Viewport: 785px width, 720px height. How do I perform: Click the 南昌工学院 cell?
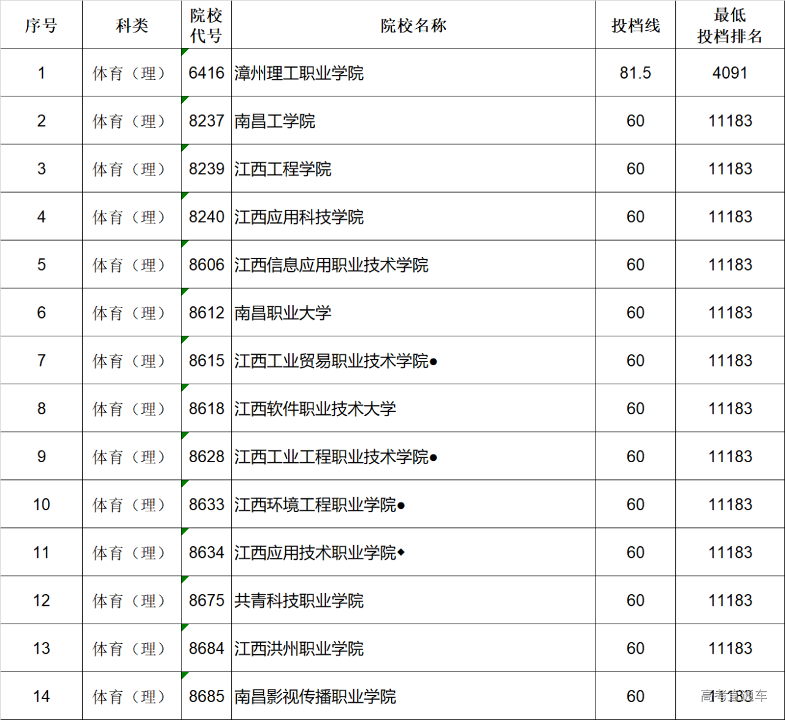[275, 121]
